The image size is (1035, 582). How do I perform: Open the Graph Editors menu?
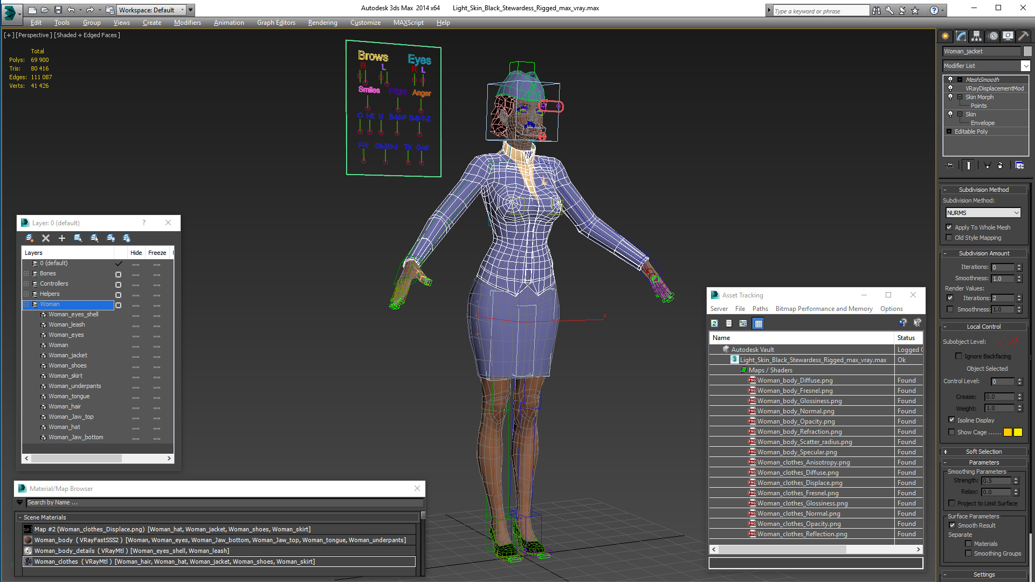[276, 23]
